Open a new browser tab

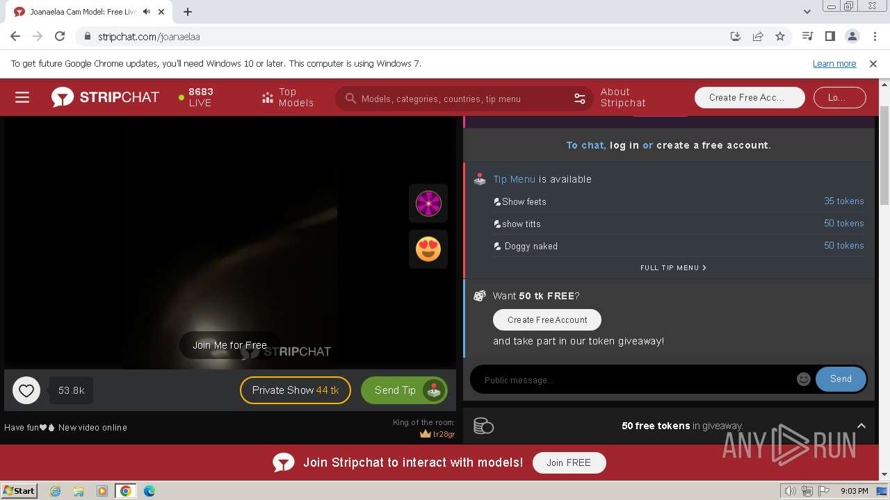[x=188, y=12]
